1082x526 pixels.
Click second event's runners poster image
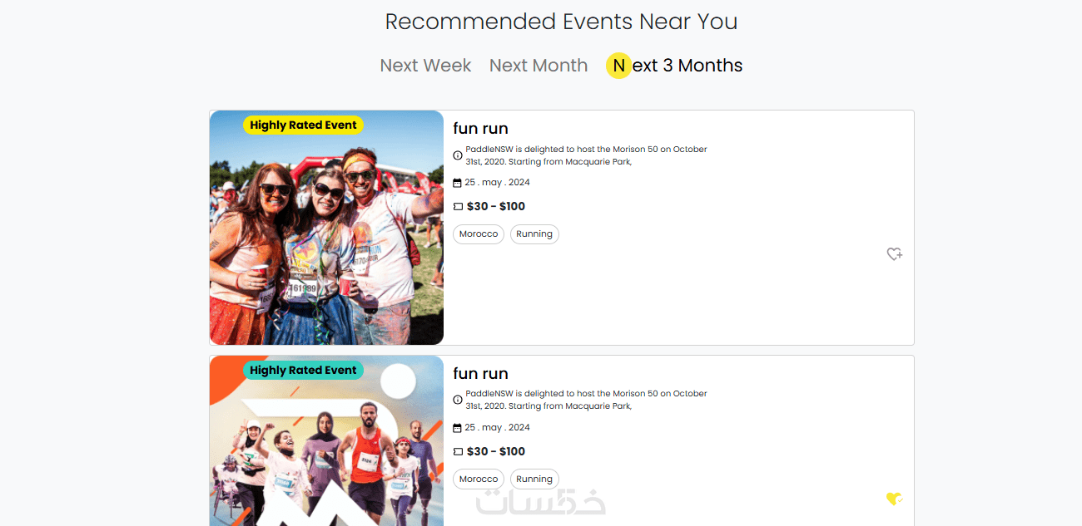tap(326, 457)
